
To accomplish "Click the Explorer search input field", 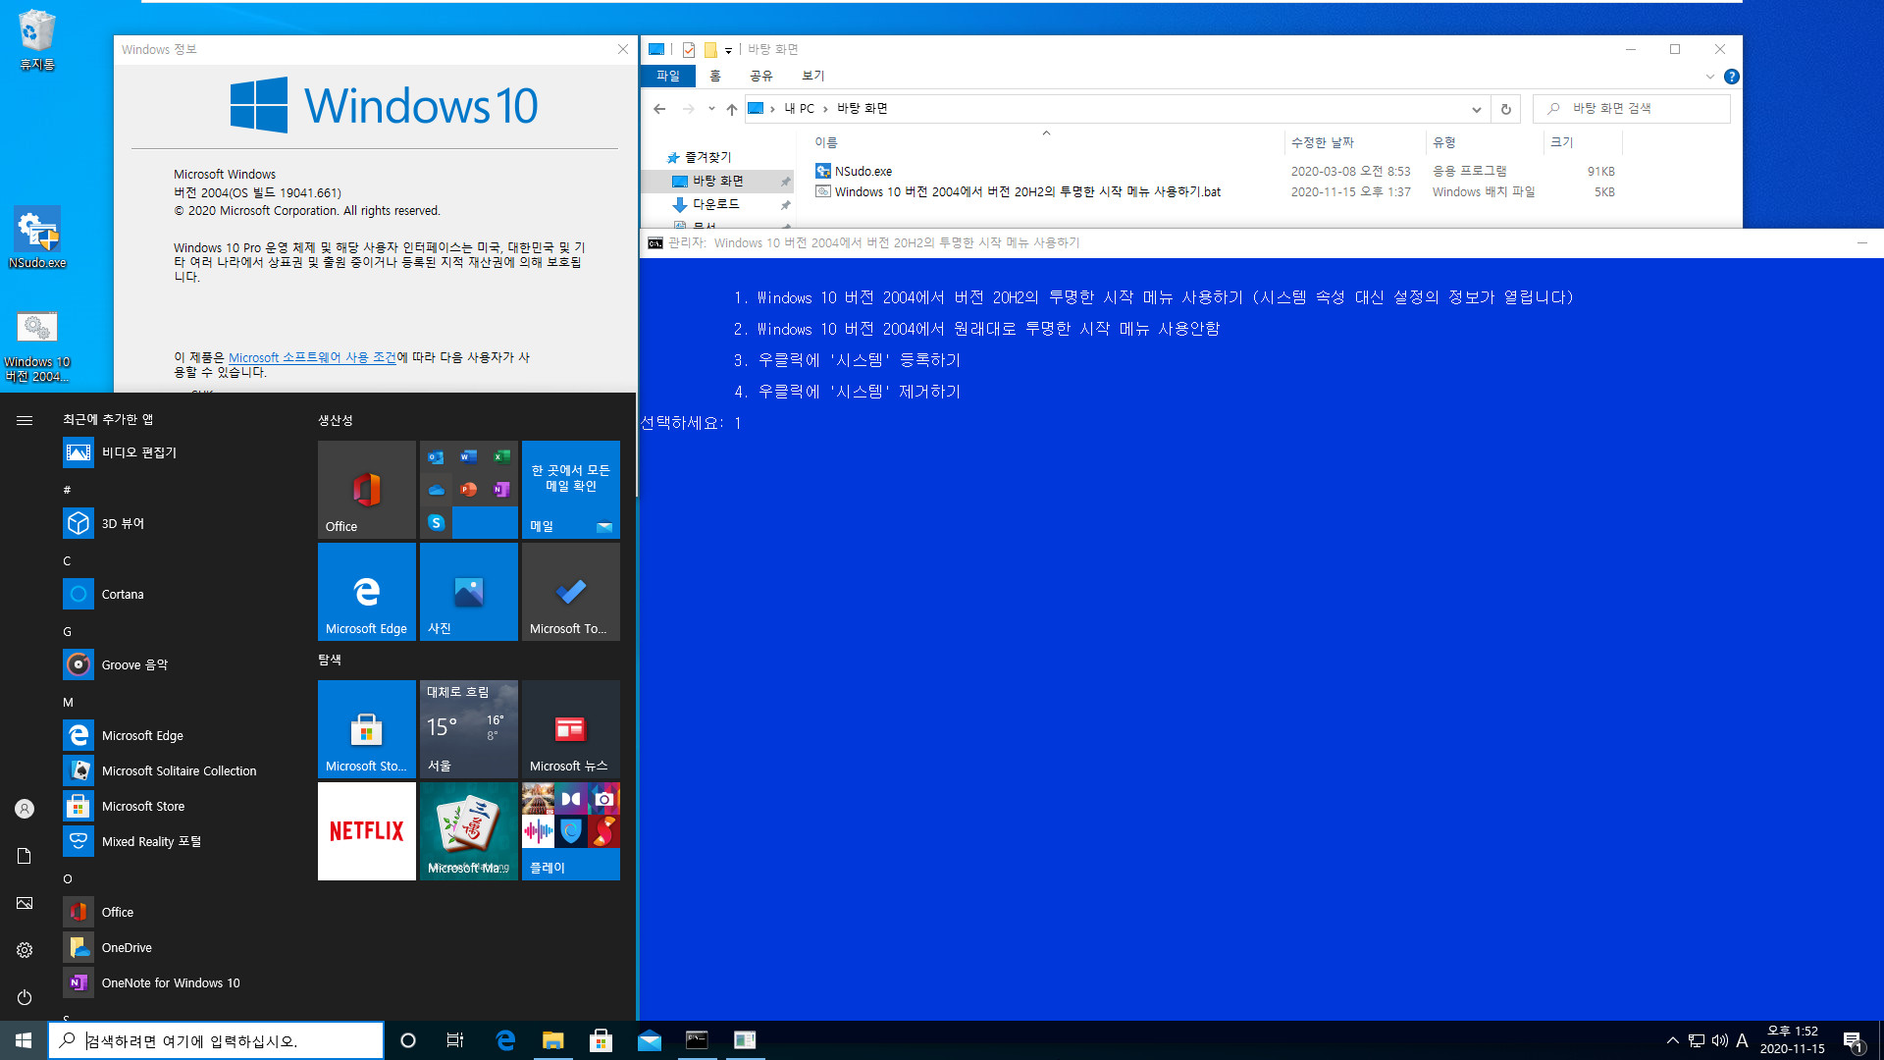I will click(1631, 107).
